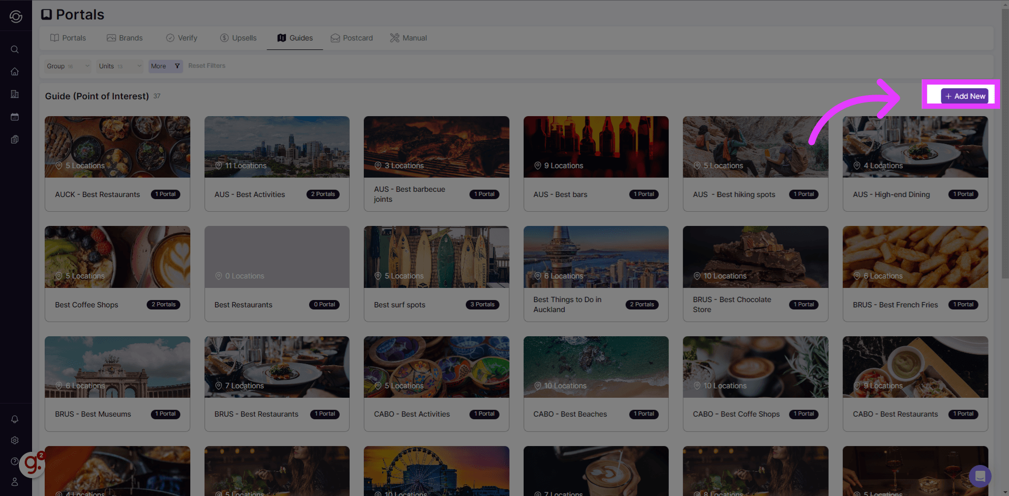
Task: Open the Upsells tab
Action: 238,37
